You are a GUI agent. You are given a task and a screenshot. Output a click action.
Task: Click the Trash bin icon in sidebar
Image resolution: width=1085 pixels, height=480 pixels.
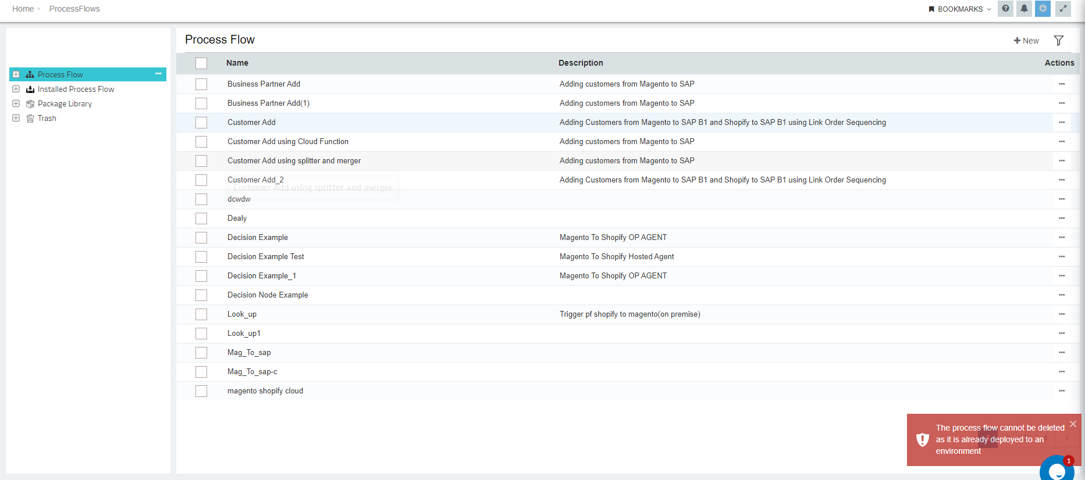click(30, 119)
